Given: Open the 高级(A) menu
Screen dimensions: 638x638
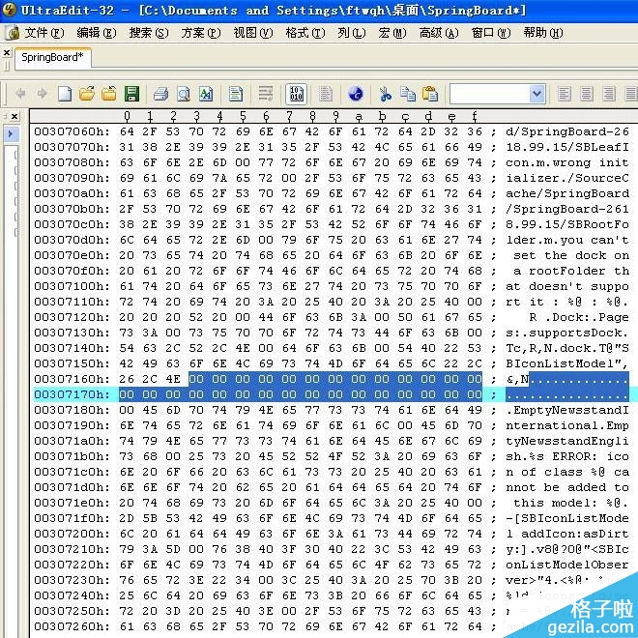Looking at the screenshot, I should [x=439, y=33].
